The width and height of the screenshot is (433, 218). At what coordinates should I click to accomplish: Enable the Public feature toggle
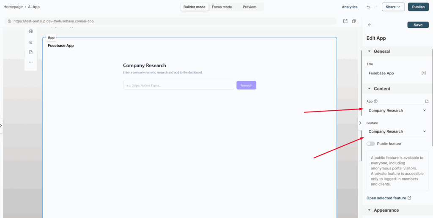point(371,144)
